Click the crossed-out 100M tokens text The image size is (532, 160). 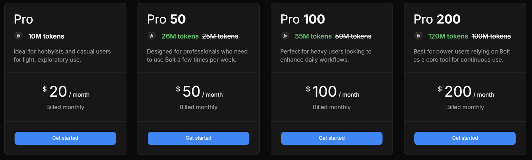491,36
